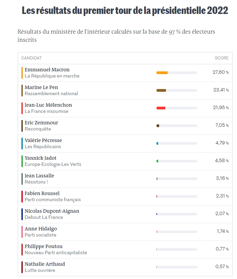Open Eric Zemmour candidate name
The width and height of the screenshot is (237, 279).
click(x=41, y=123)
